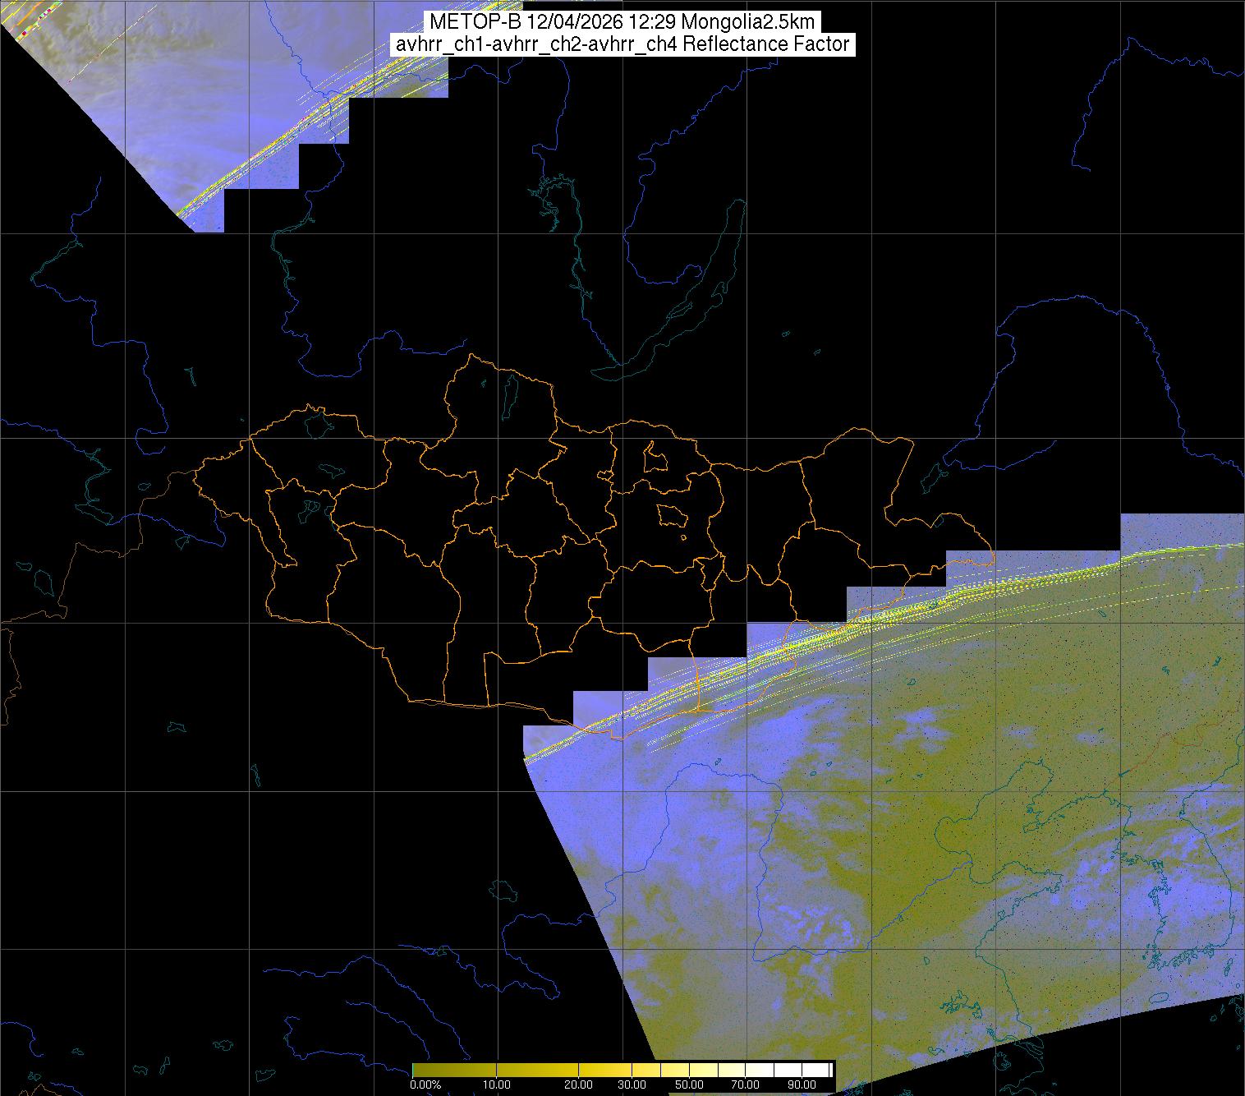Viewport: 1245px width, 1096px height.
Task: Select the 20.00 mark on the color bar
Action: coord(578,1085)
